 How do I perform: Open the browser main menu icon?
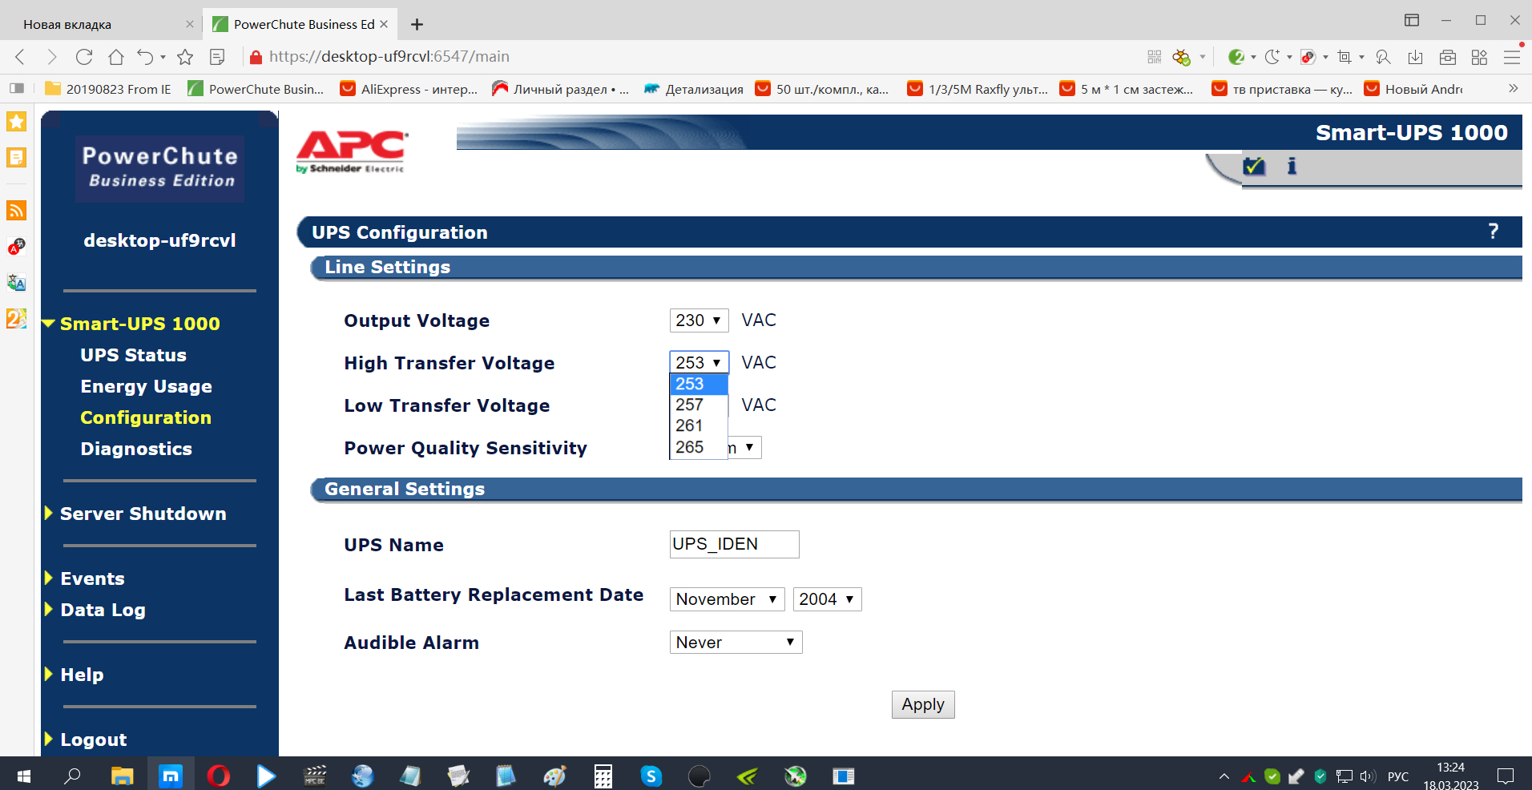point(1512,57)
